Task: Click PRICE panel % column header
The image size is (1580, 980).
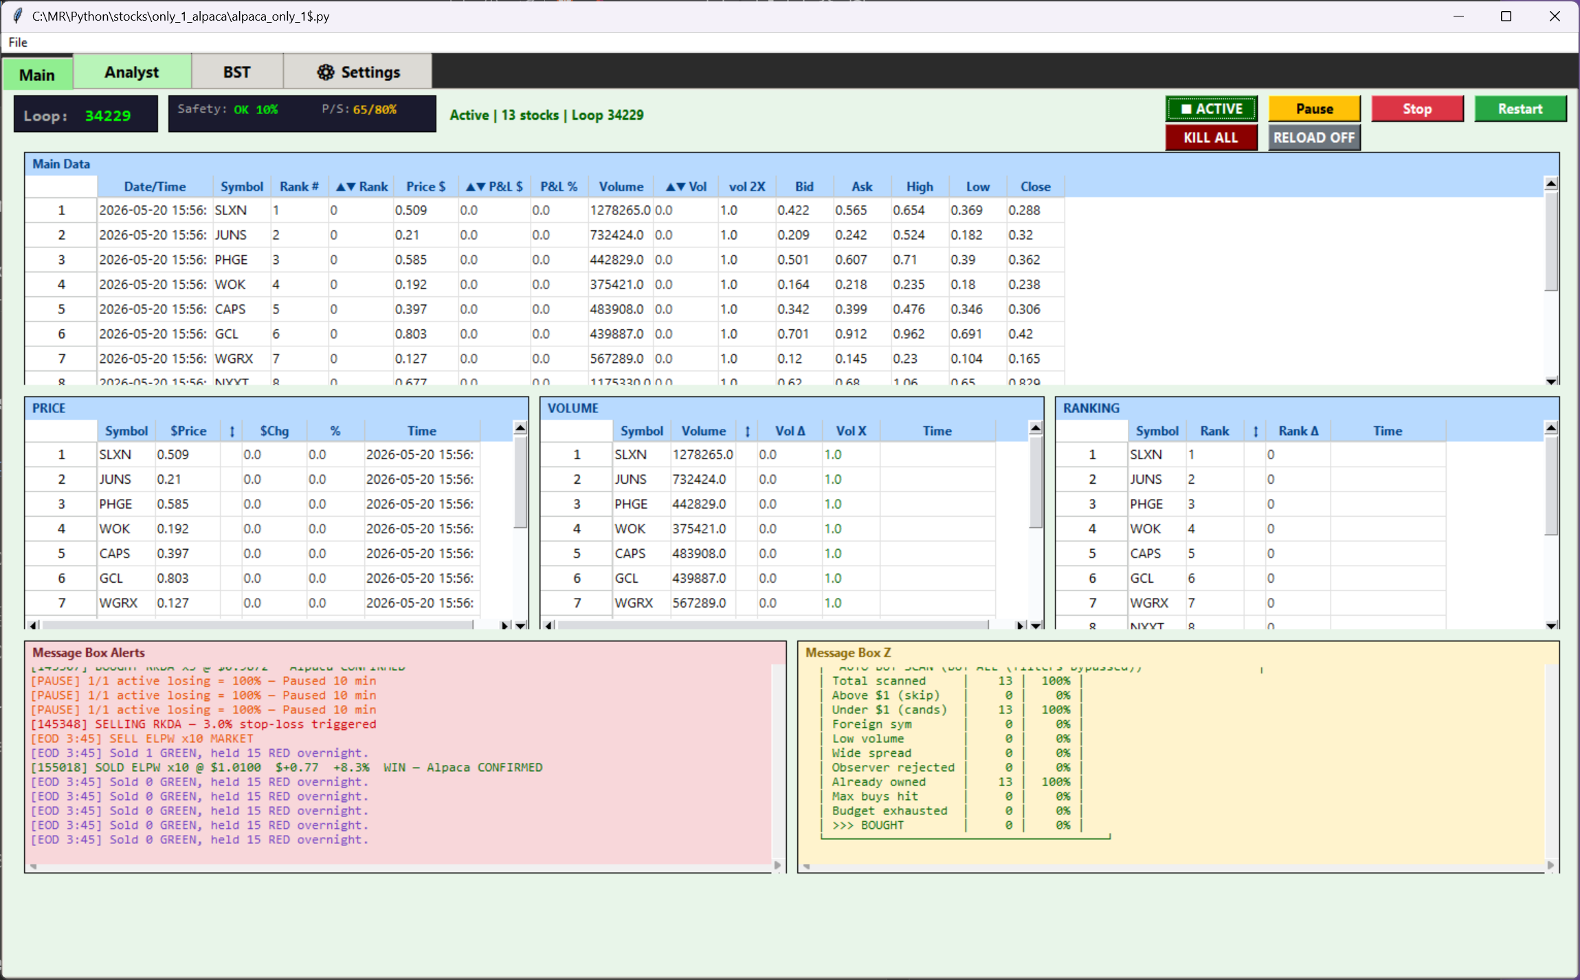Action: (x=335, y=431)
